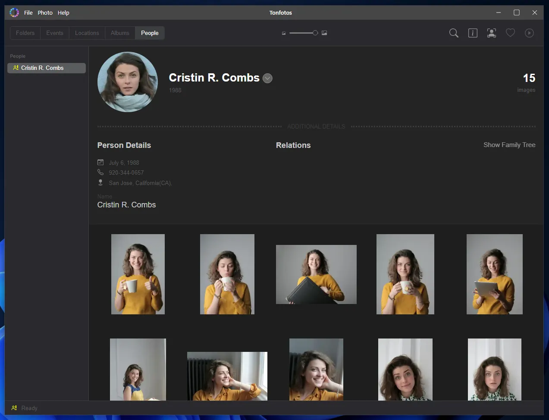Click the phone icon next to 920-344-0657
Viewport: 549px width, 420px height.
pos(100,172)
